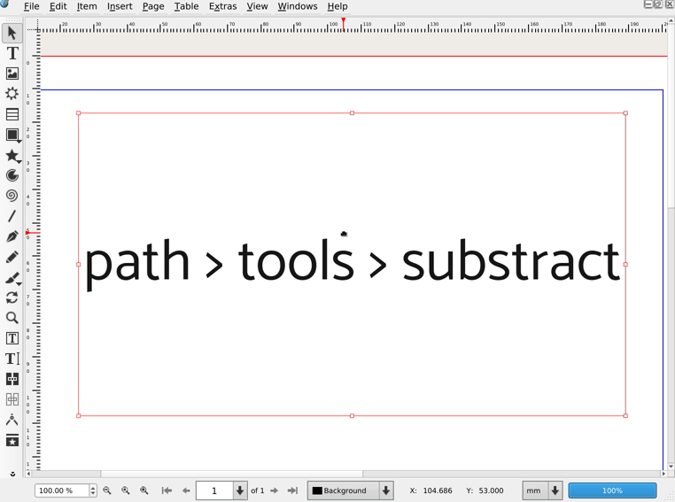Open the Table menu
This screenshot has width=675, height=502.
coord(186,6)
